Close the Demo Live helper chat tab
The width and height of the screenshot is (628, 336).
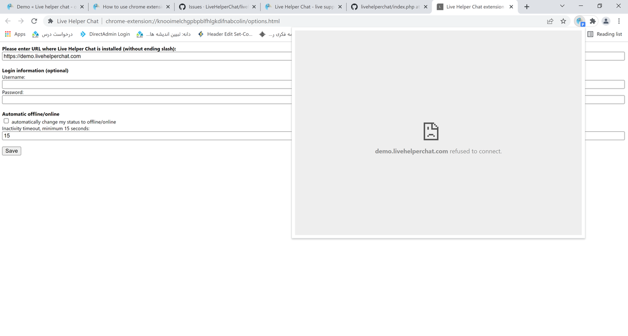pyautogui.click(x=82, y=7)
